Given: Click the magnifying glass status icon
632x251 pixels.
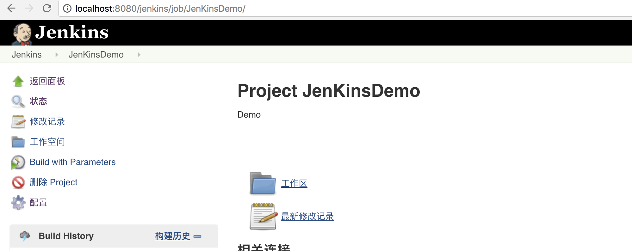Looking at the screenshot, I should 18,101.
